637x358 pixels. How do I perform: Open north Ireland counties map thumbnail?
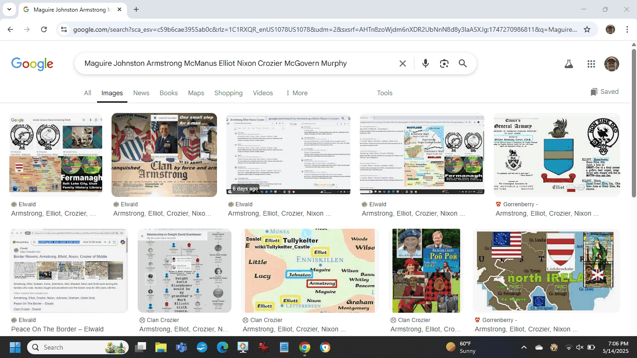[546, 271]
